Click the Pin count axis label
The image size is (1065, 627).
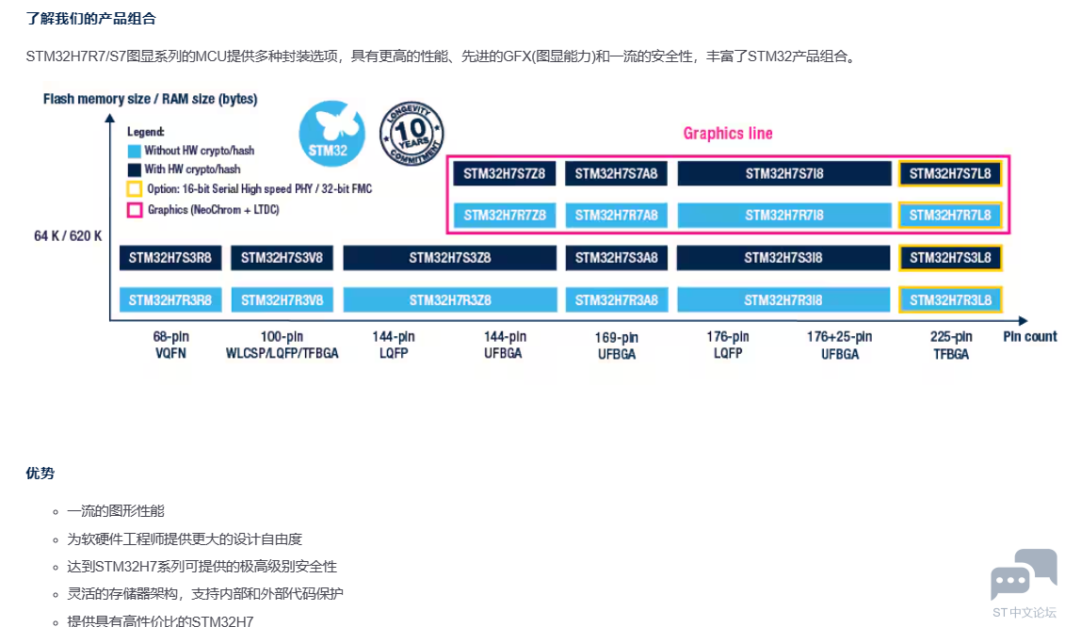(1029, 337)
